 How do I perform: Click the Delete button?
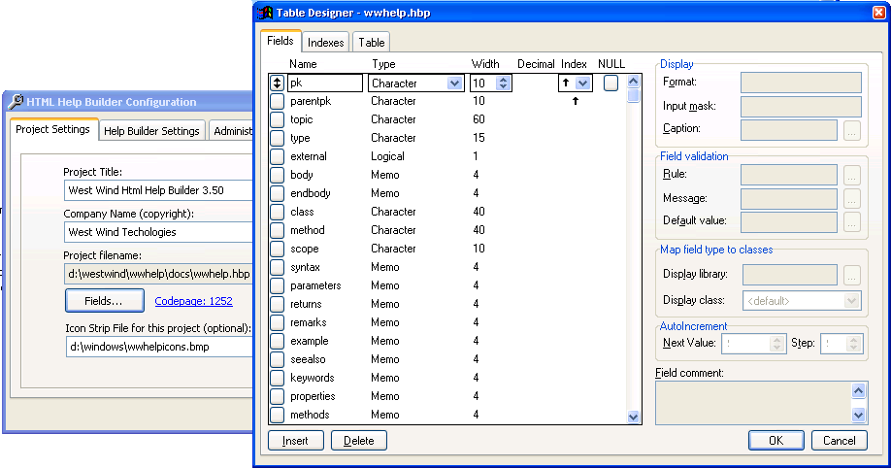[x=358, y=441]
